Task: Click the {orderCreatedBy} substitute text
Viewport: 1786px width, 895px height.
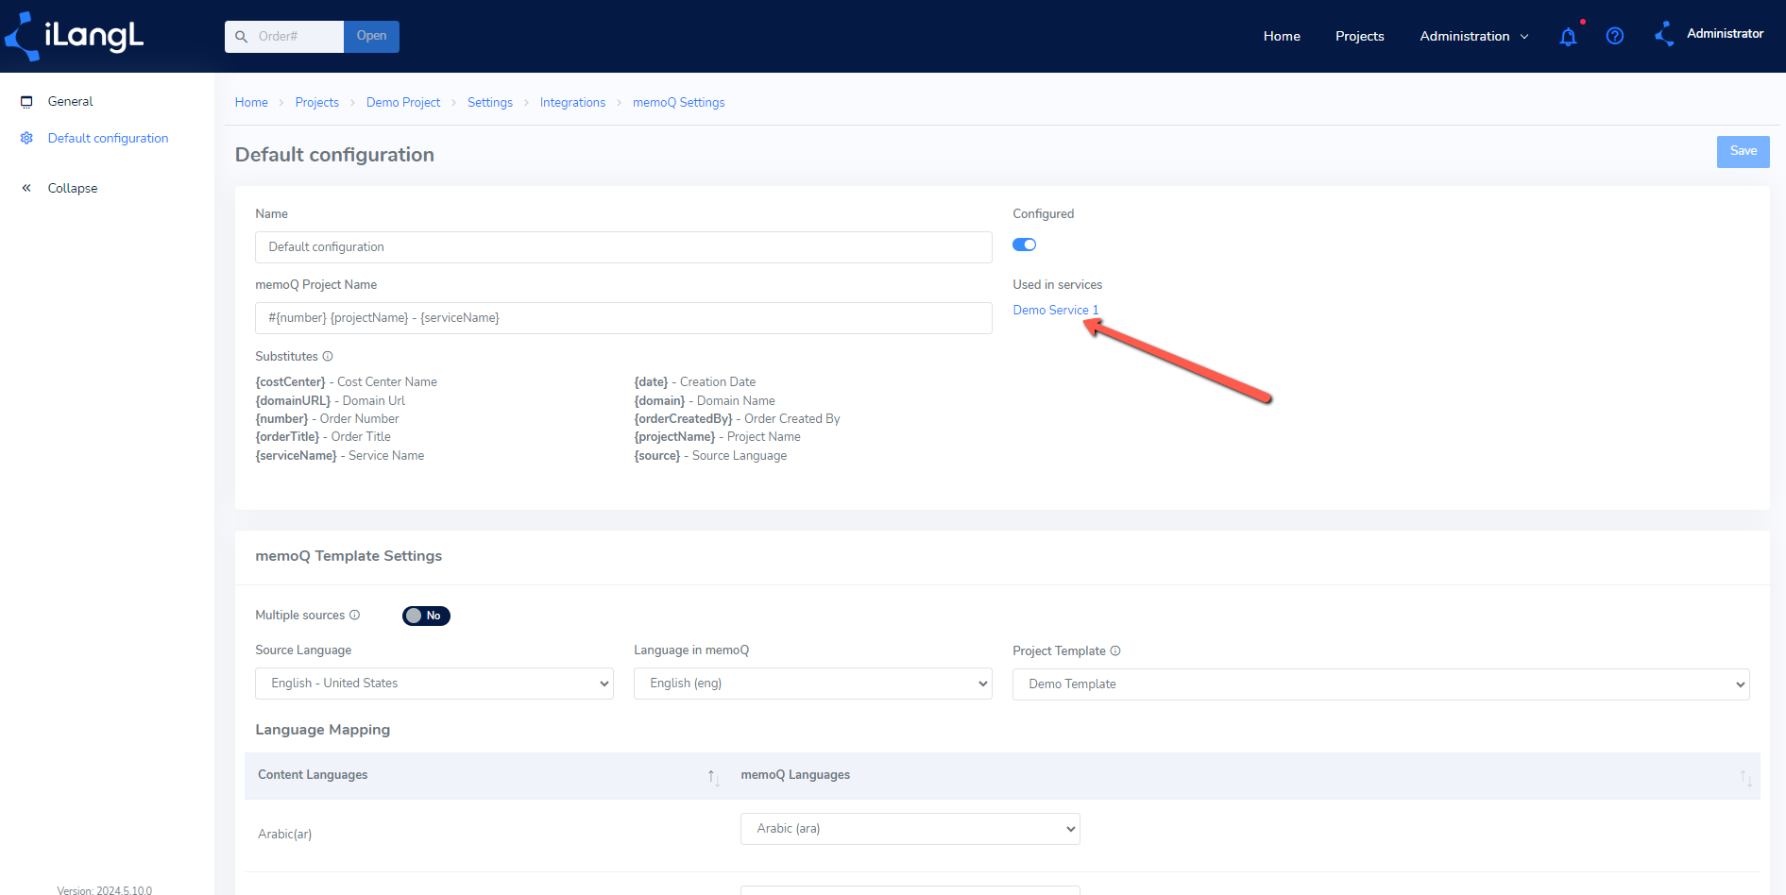Action: [683, 419]
